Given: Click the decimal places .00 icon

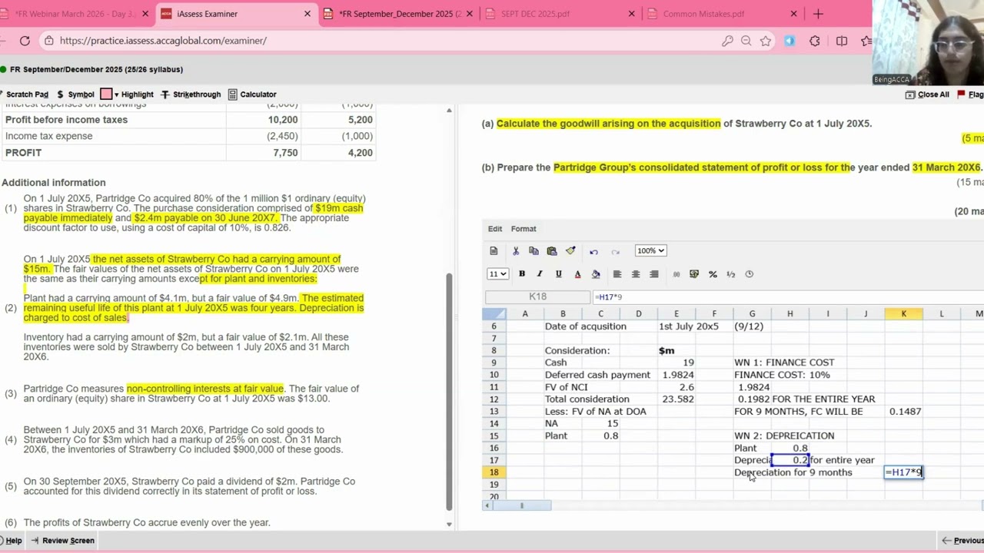Looking at the screenshot, I should pos(676,274).
